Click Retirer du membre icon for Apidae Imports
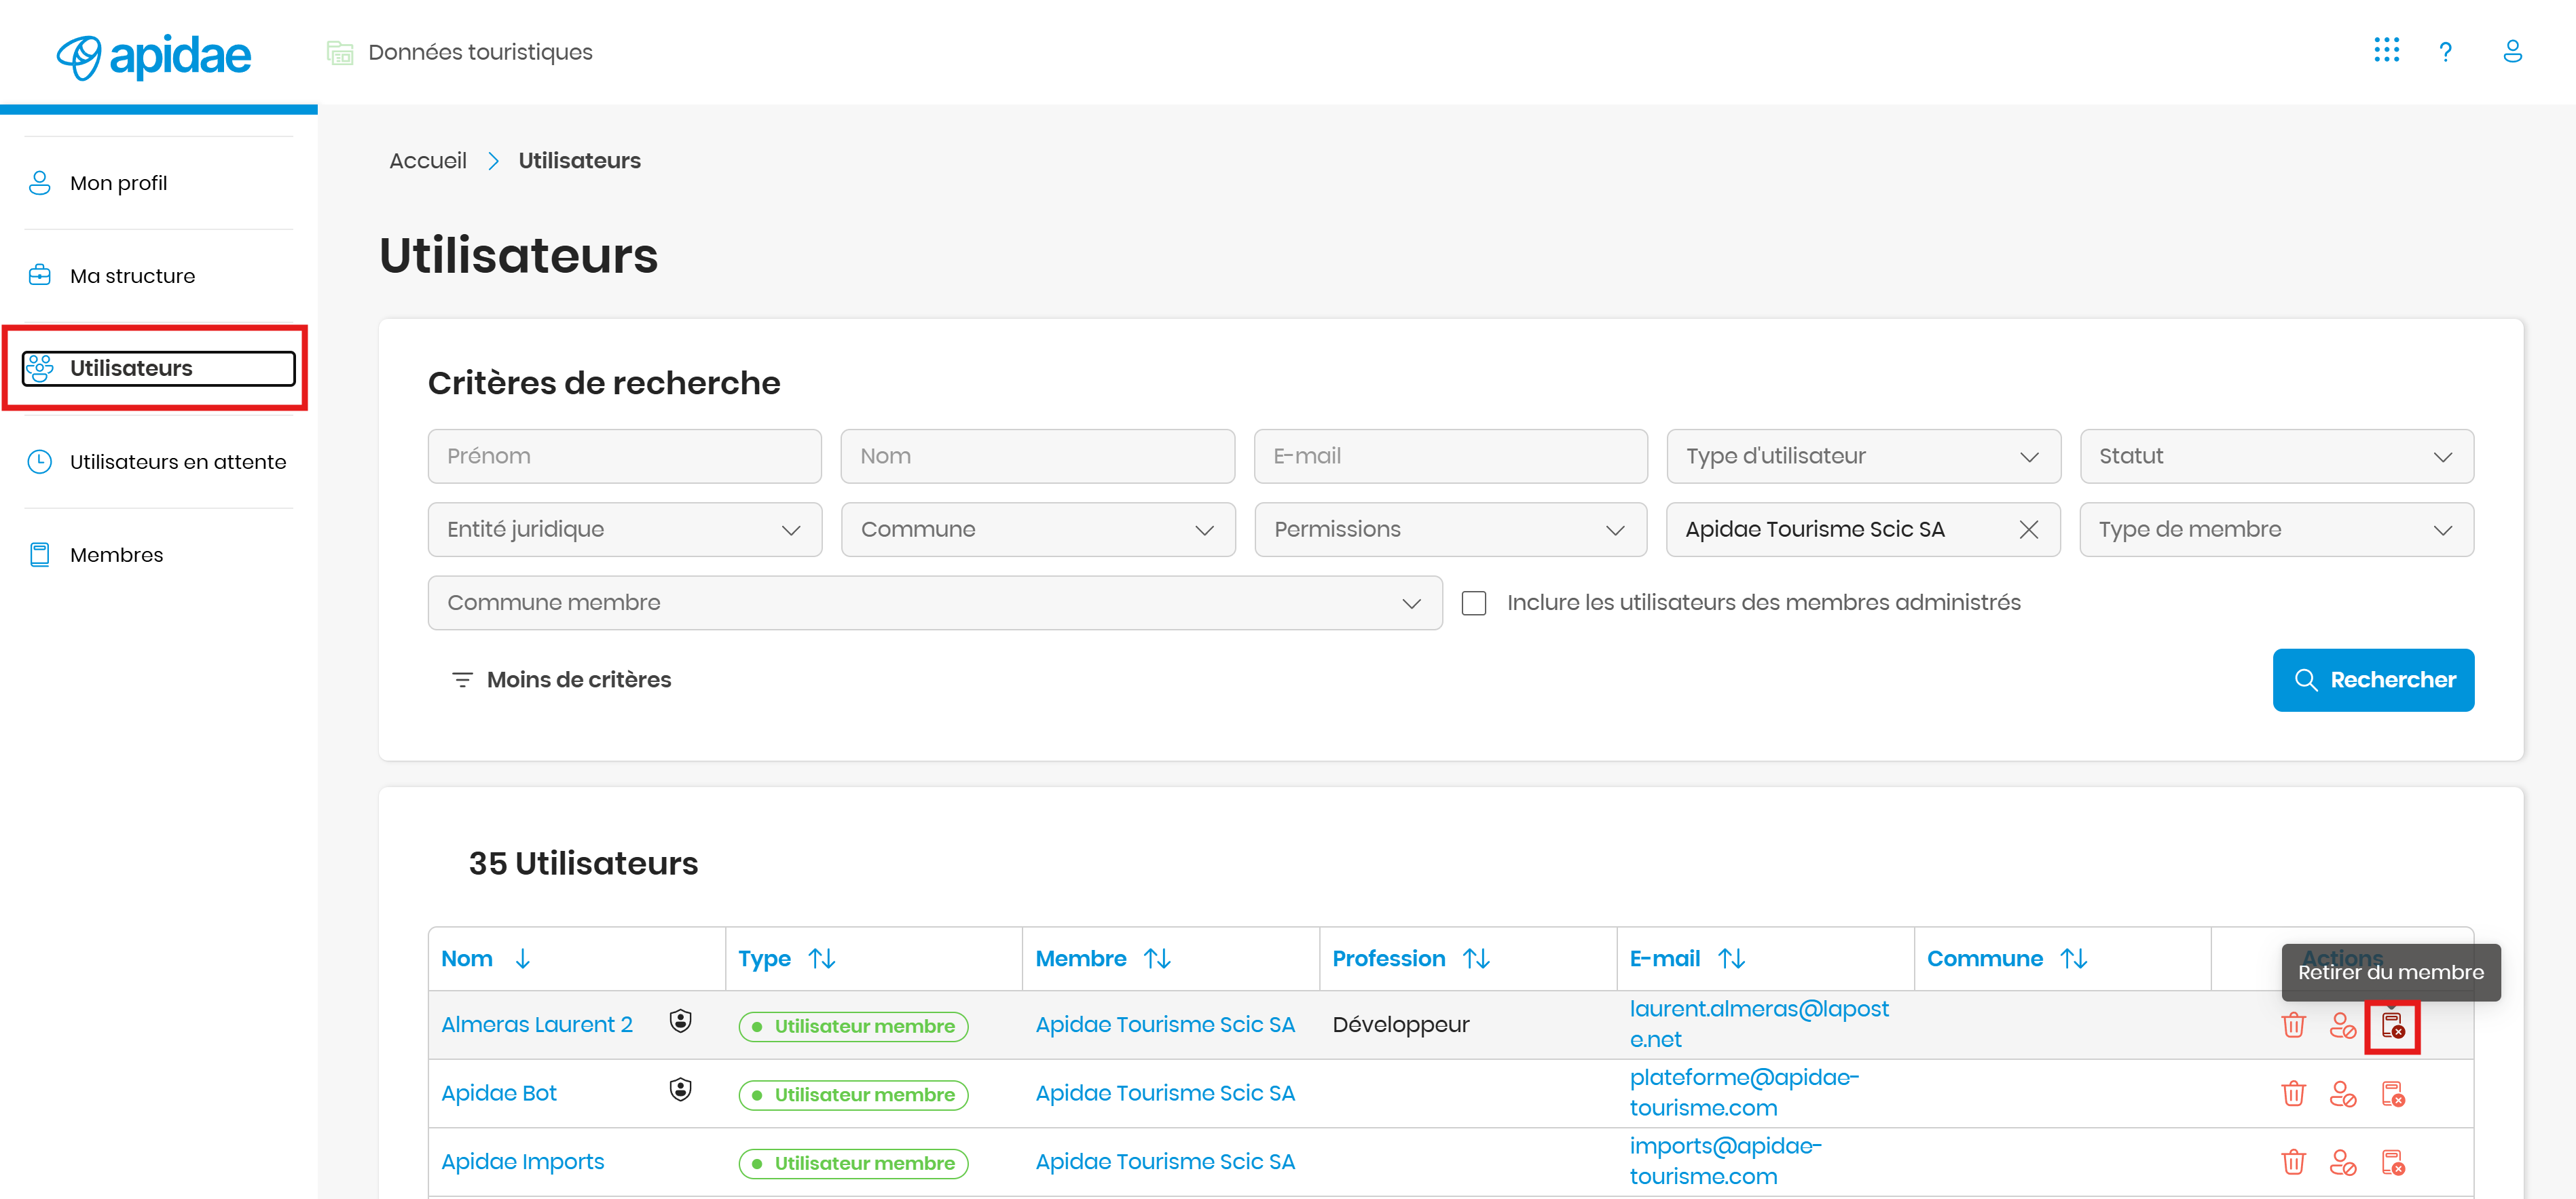2576x1199 pixels. pos(2392,1162)
